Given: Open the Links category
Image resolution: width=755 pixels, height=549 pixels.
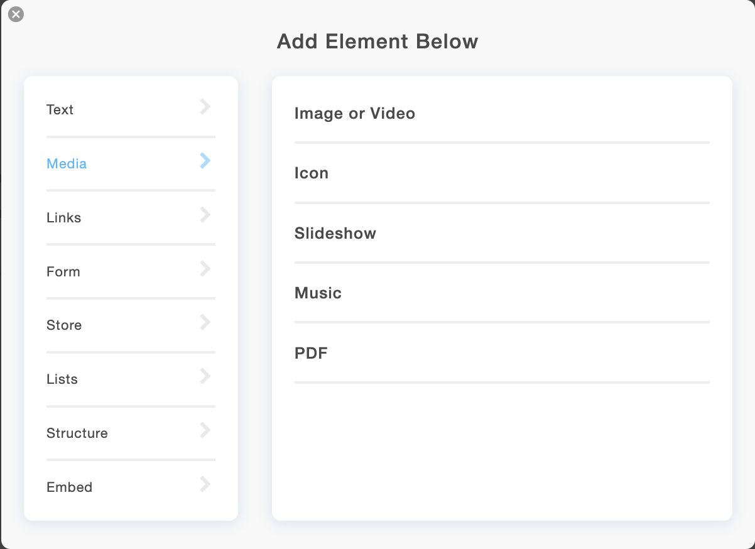Looking at the screenshot, I should 64,218.
